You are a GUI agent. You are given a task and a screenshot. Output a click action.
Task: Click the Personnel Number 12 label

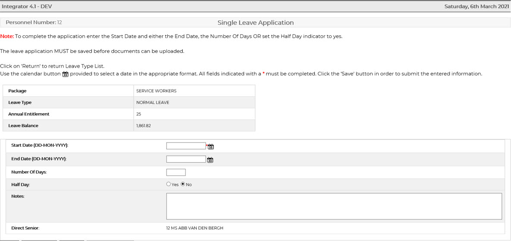pos(34,22)
